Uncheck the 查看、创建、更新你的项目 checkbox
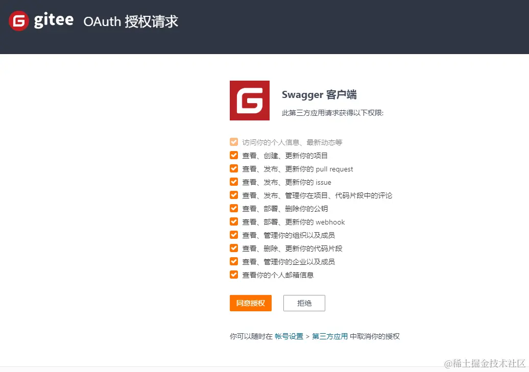The width and height of the screenshot is (529, 372). coord(234,155)
